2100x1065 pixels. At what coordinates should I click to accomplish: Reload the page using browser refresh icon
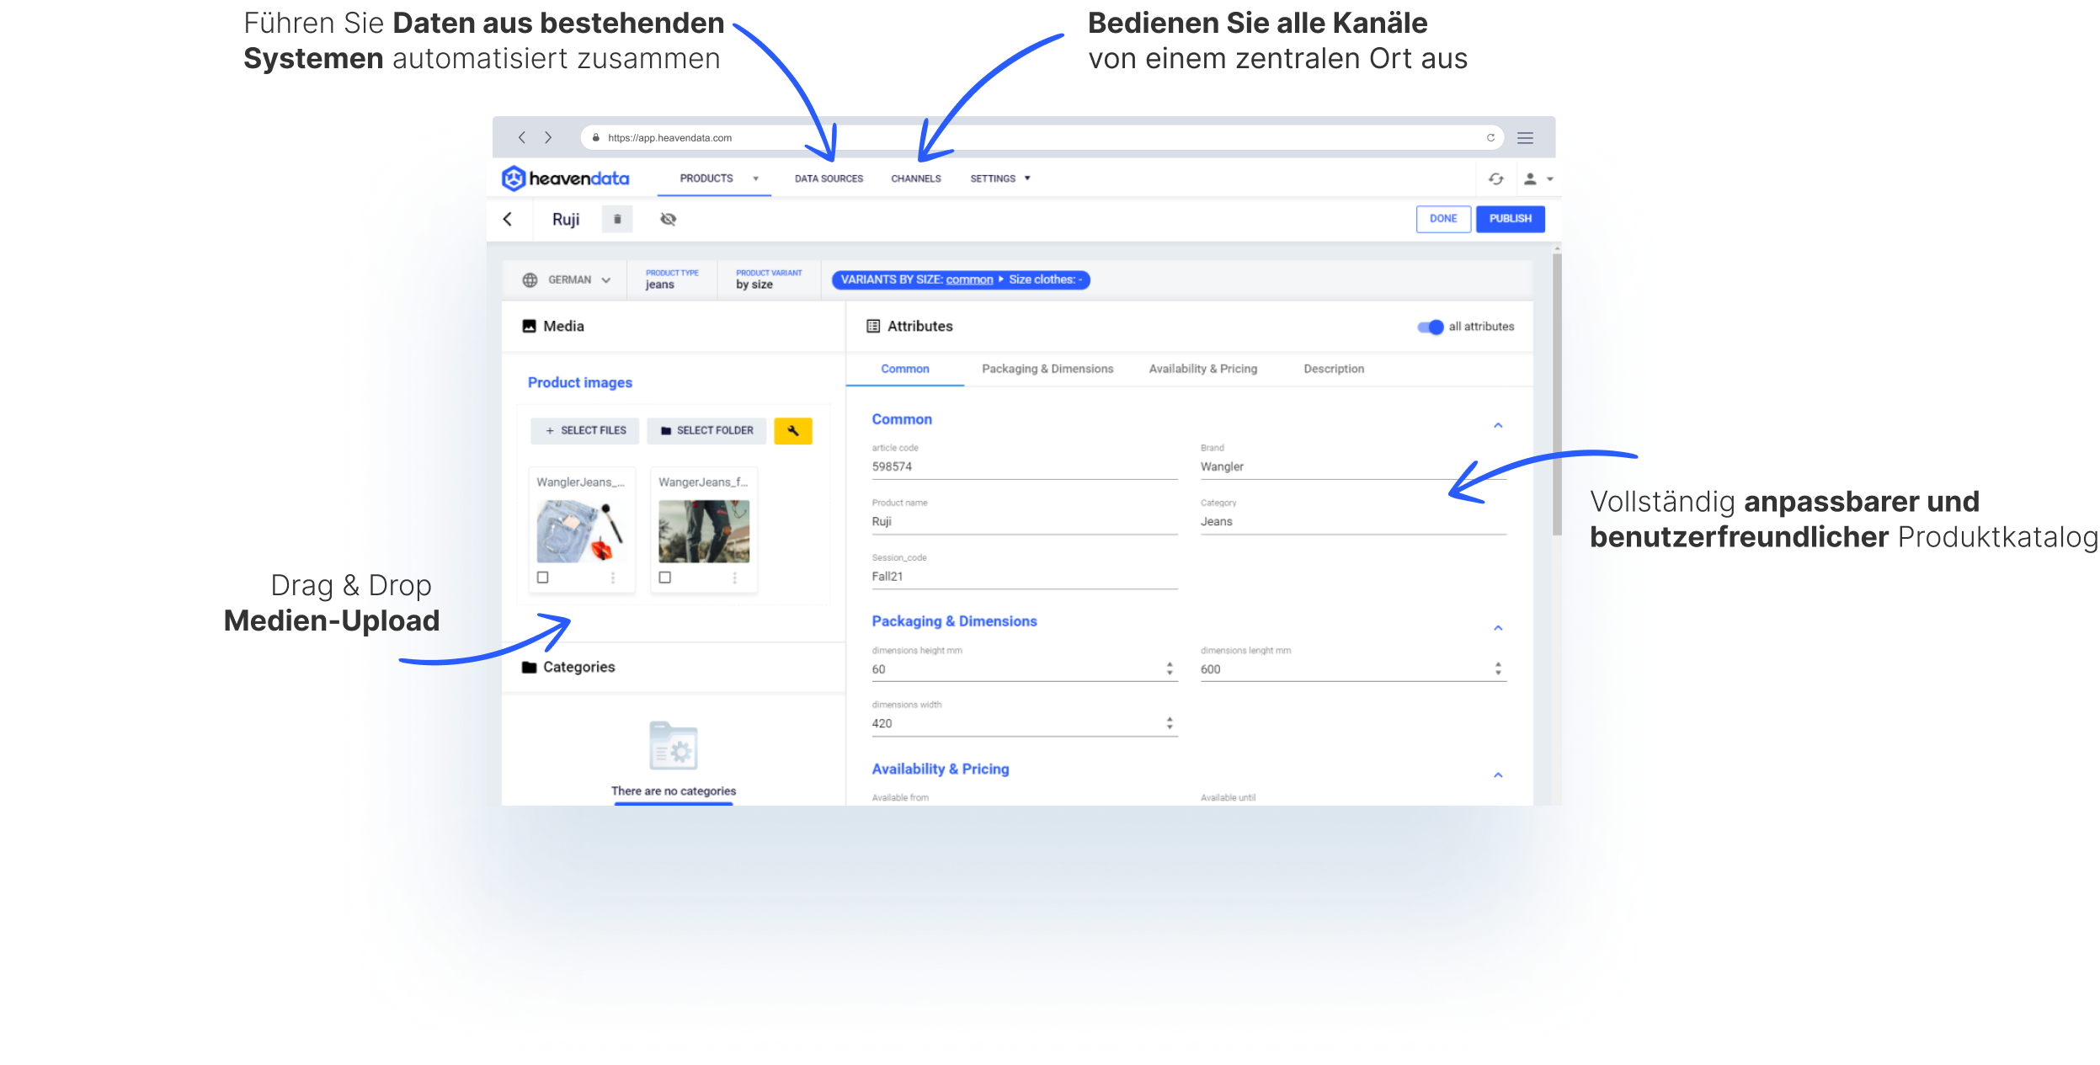click(x=1490, y=138)
